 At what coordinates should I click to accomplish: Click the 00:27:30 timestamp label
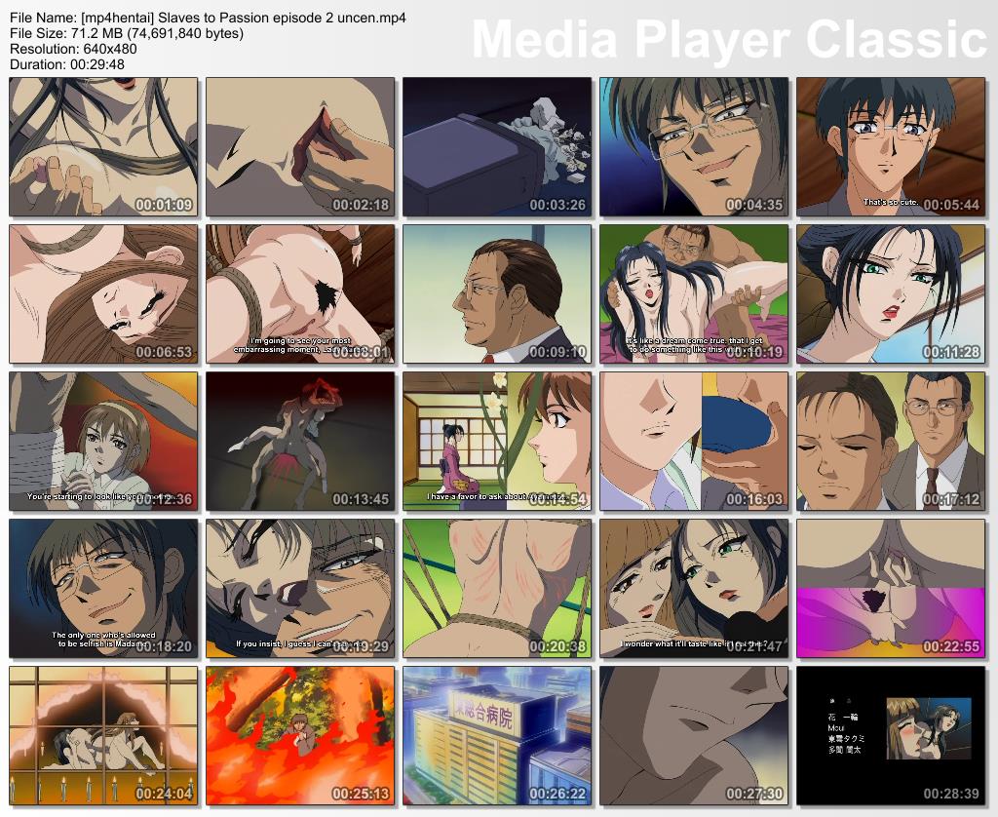(x=754, y=794)
